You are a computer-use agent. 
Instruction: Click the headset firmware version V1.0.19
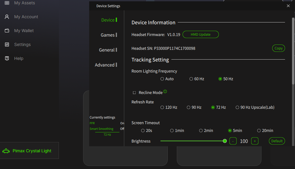(x=173, y=35)
